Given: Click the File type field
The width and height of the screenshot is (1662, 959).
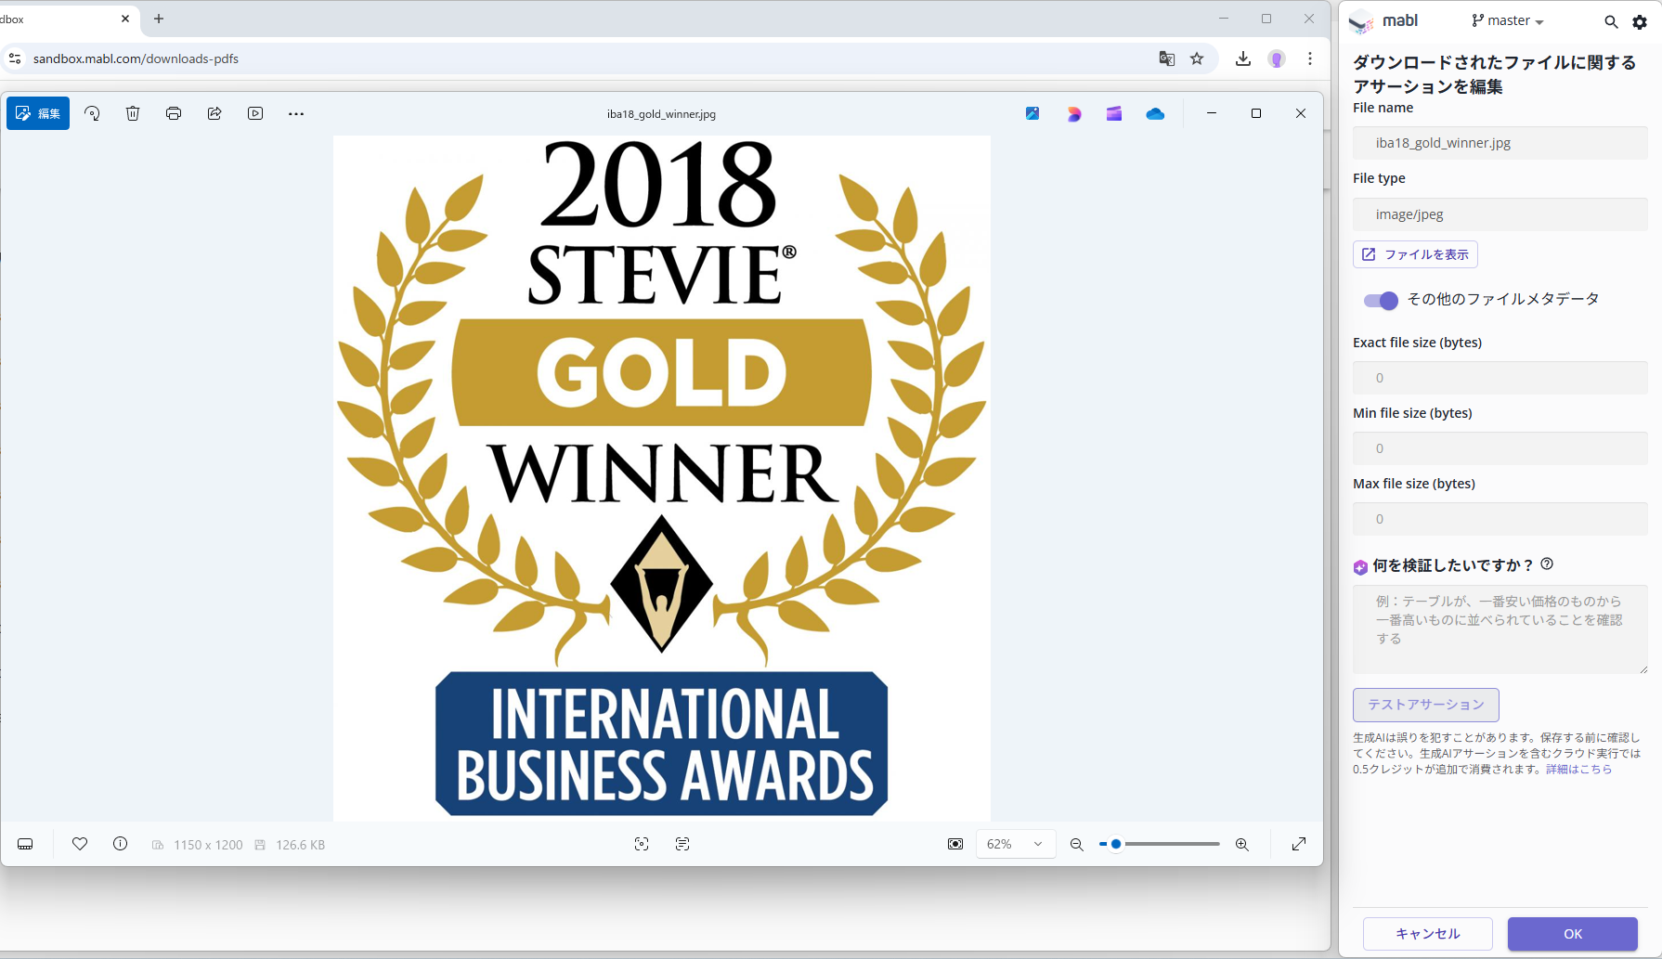Looking at the screenshot, I should 1500,214.
